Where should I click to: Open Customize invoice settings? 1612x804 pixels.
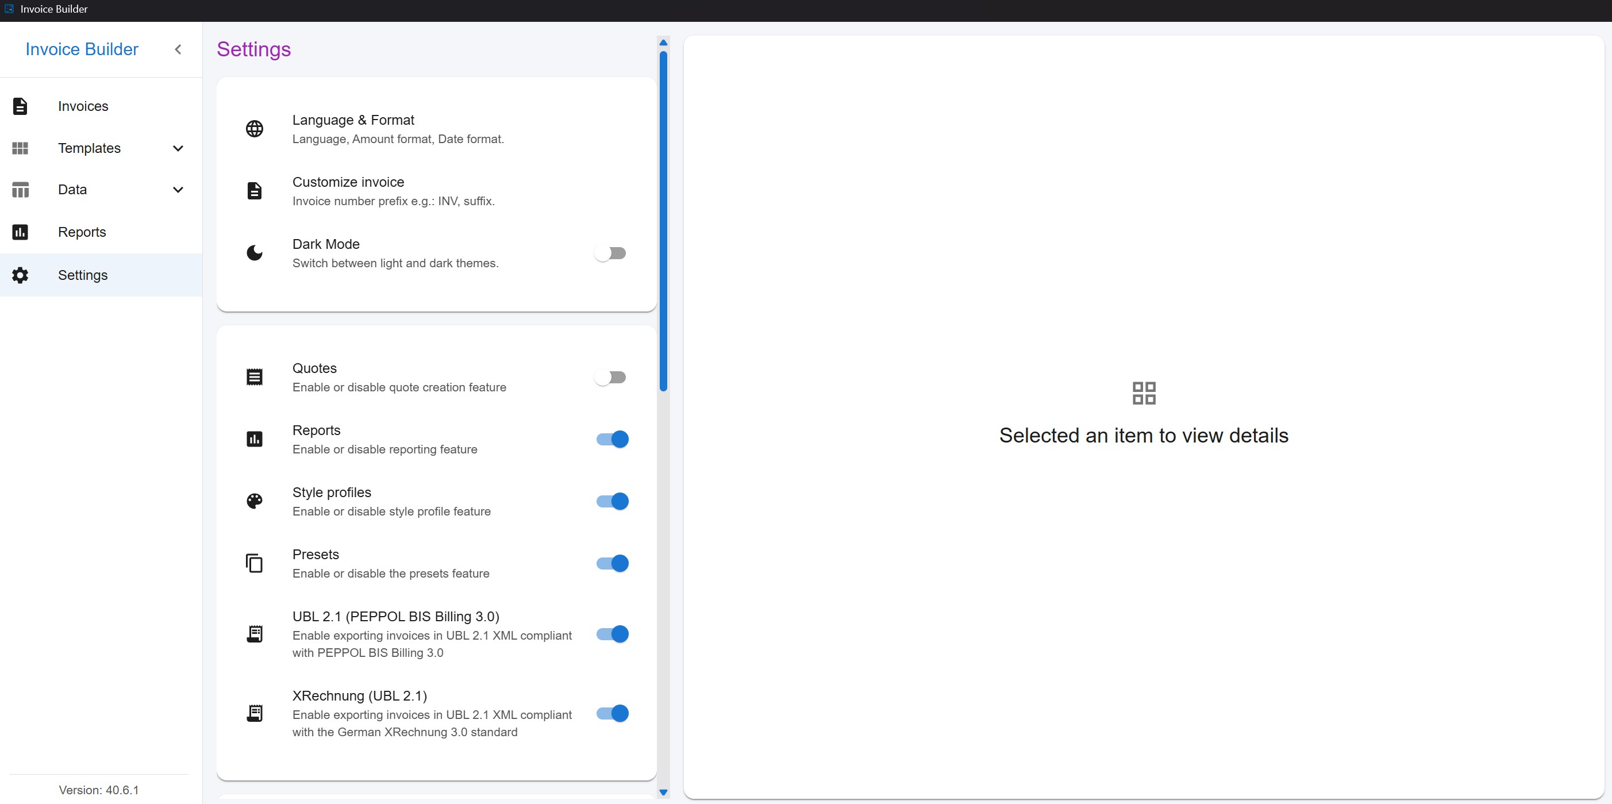click(x=436, y=191)
